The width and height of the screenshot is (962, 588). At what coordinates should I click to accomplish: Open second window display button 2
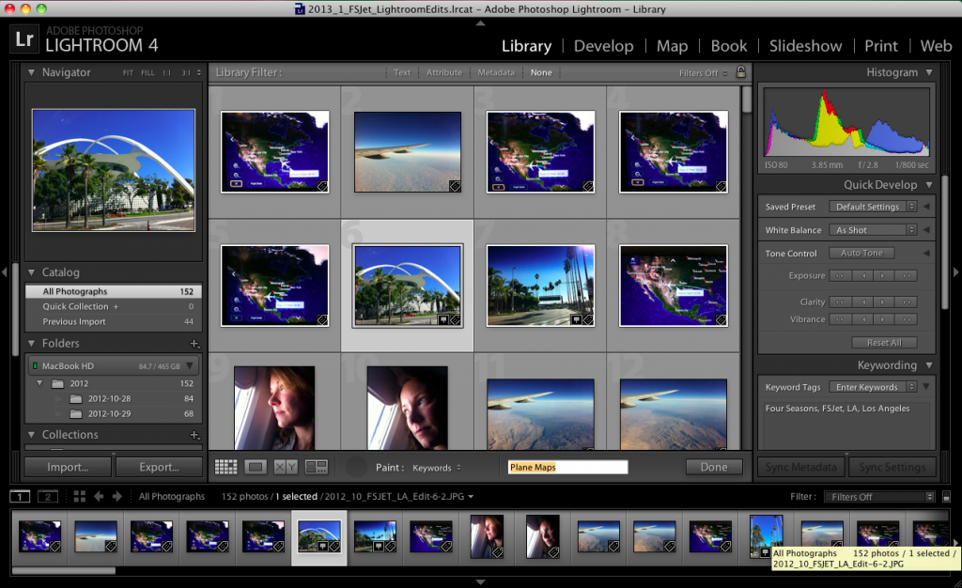48,497
